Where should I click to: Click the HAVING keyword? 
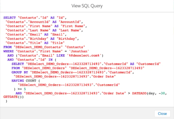point(18,81)
